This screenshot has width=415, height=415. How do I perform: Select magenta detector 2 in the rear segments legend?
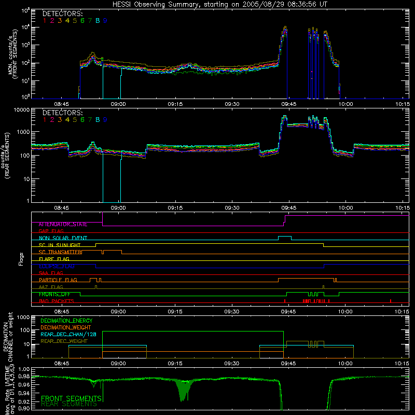52,120
